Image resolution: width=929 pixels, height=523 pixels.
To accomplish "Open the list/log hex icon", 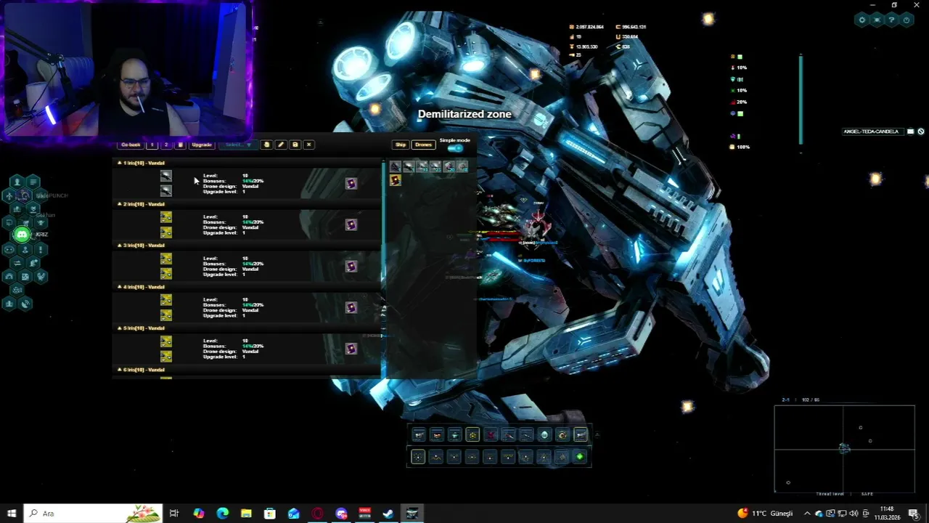I will coord(33,182).
